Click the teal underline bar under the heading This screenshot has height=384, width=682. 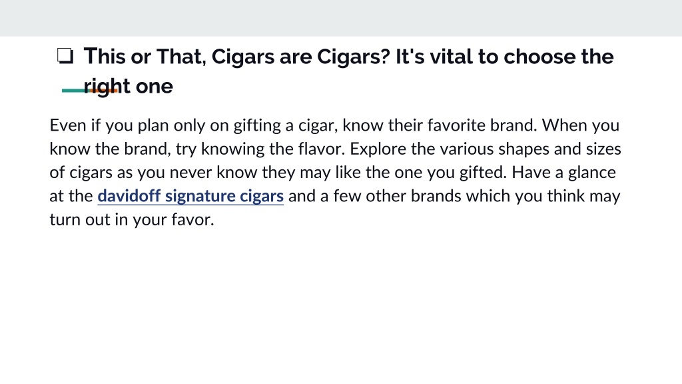(x=74, y=91)
